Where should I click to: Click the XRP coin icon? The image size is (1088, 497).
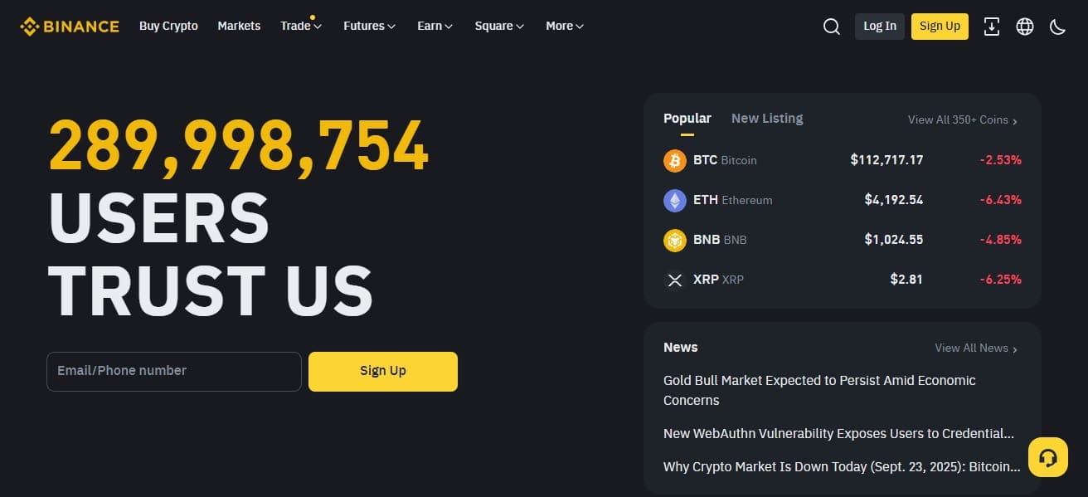pos(674,280)
